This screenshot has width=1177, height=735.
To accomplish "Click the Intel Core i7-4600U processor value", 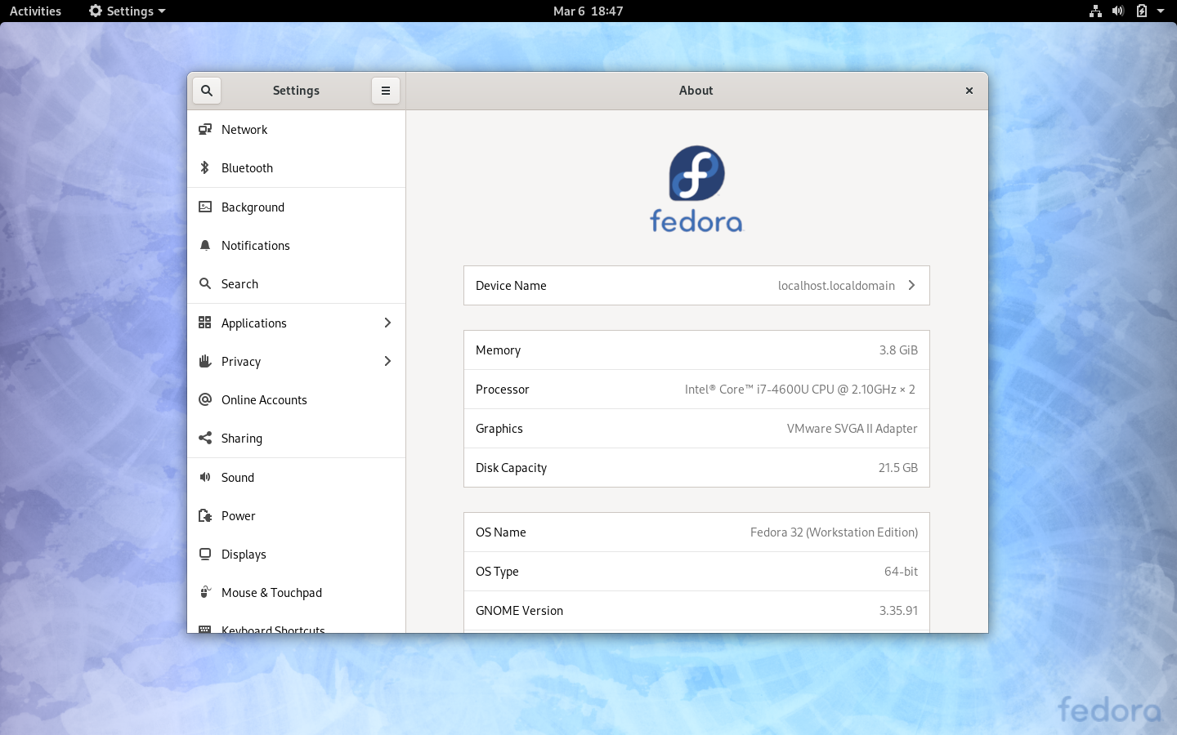I will click(800, 390).
